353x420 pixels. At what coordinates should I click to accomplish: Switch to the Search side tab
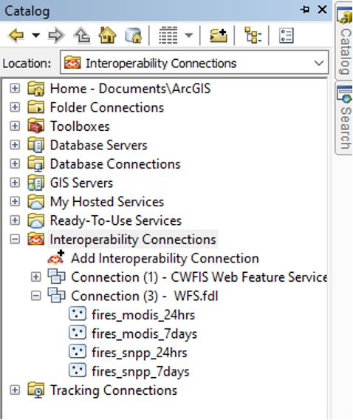click(345, 118)
